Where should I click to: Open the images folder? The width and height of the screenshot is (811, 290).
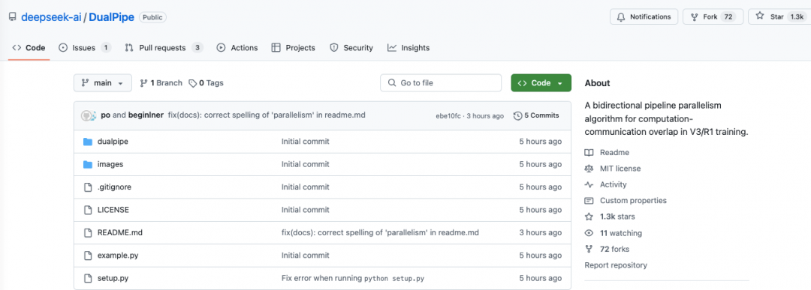110,164
